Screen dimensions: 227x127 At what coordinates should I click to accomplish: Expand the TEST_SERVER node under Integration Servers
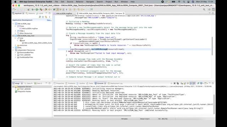16,89
